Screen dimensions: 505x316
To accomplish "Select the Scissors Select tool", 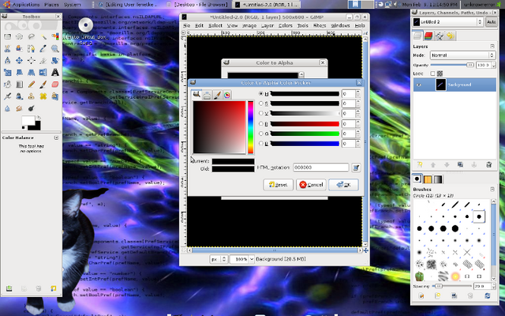I will pos(7,48).
